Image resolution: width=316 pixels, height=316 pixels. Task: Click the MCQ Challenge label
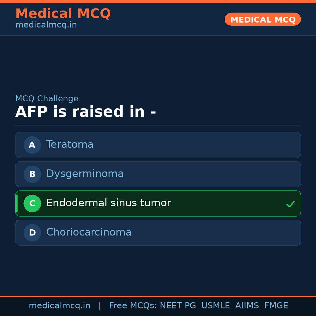(x=47, y=99)
